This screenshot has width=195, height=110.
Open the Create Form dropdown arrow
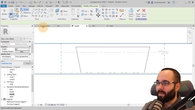pos(134,15)
